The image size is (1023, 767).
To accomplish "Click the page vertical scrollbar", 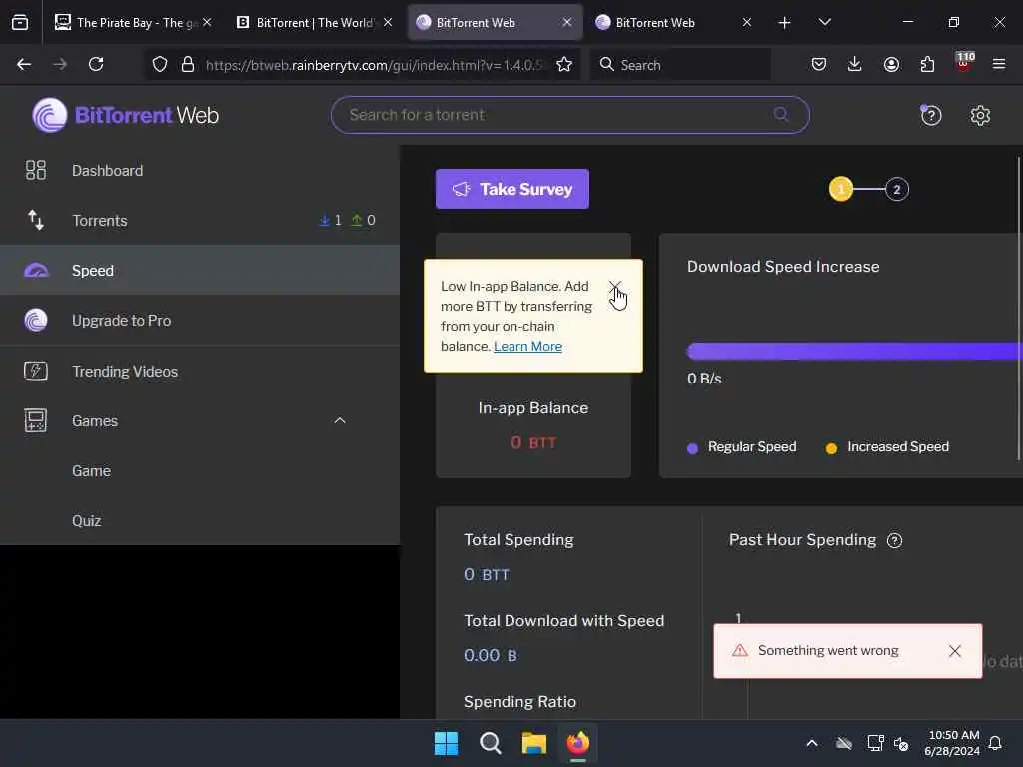I will click(1019, 308).
